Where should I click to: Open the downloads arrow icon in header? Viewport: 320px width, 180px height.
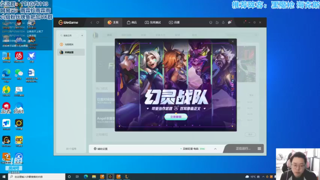223,22
